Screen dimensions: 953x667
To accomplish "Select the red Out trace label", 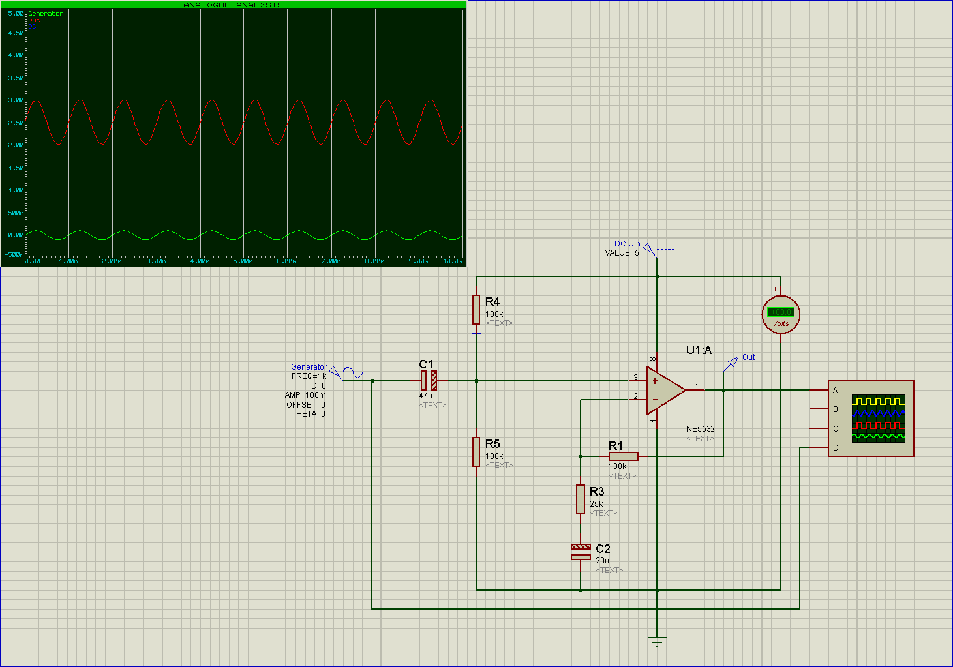I will click(34, 20).
